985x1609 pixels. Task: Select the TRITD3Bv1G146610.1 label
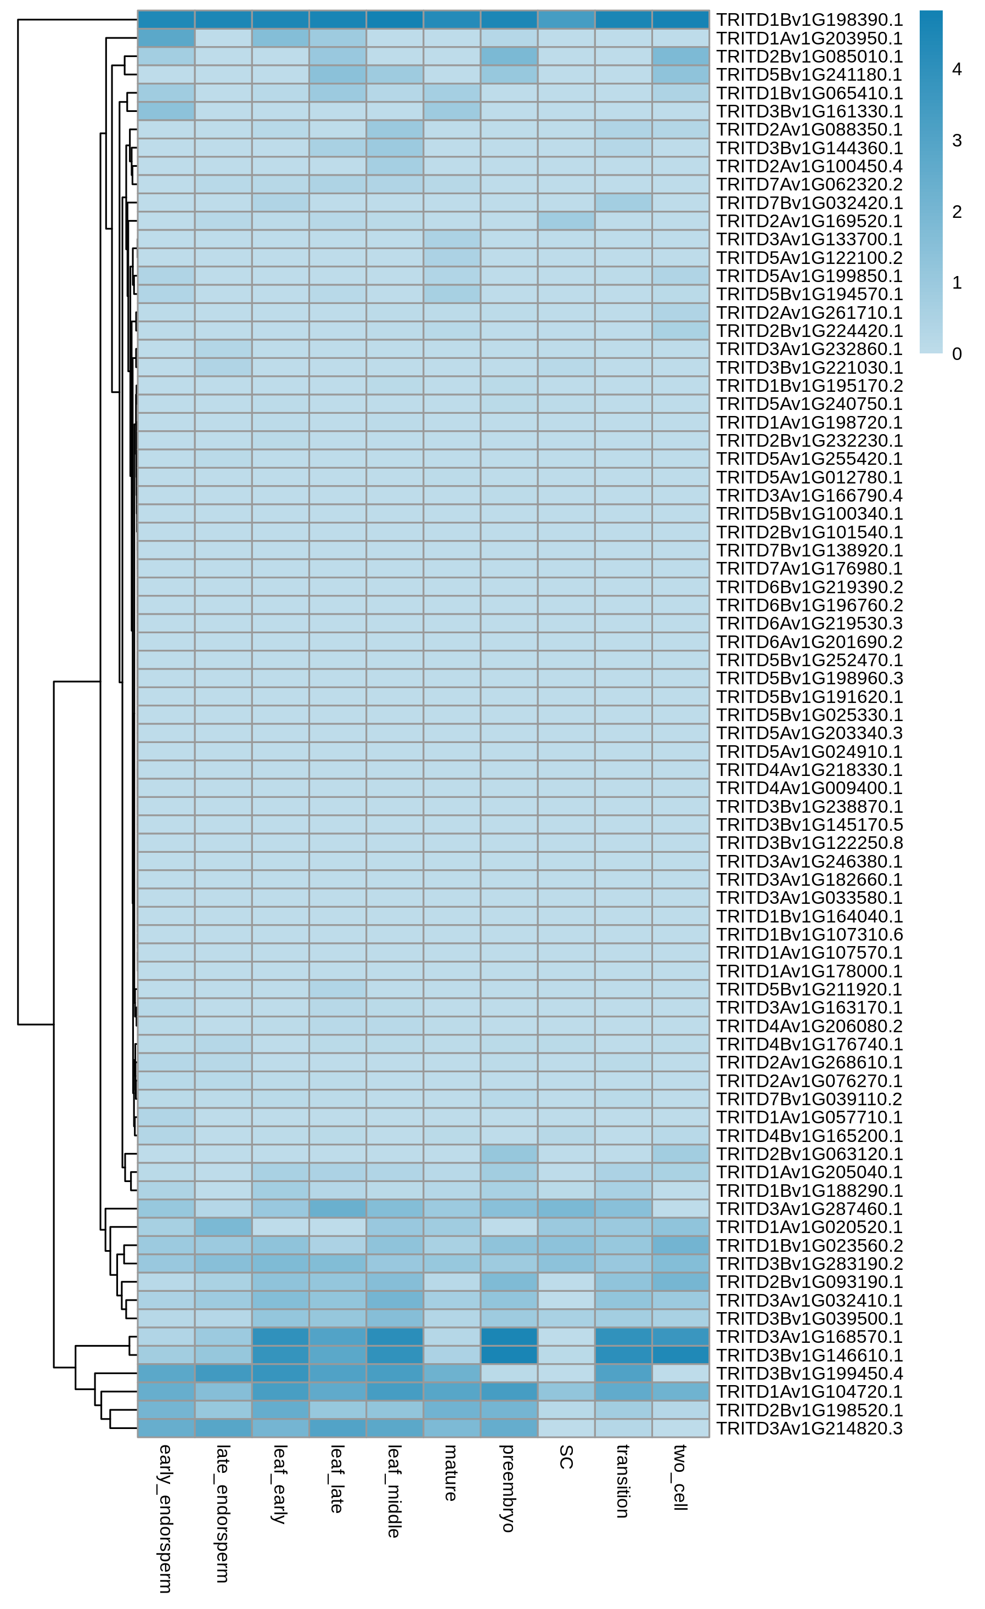point(809,1355)
